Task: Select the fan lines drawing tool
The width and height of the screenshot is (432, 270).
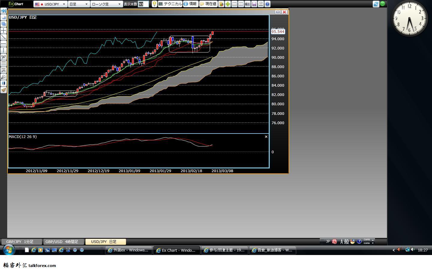Action: tap(4, 77)
